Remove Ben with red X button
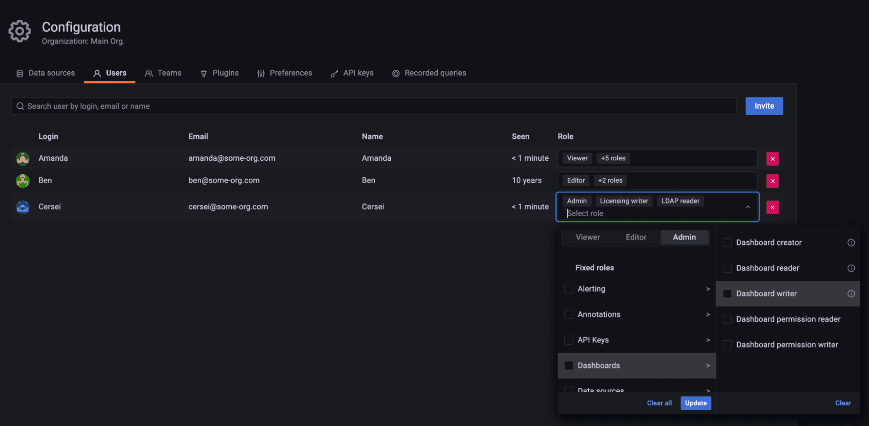 click(772, 181)
